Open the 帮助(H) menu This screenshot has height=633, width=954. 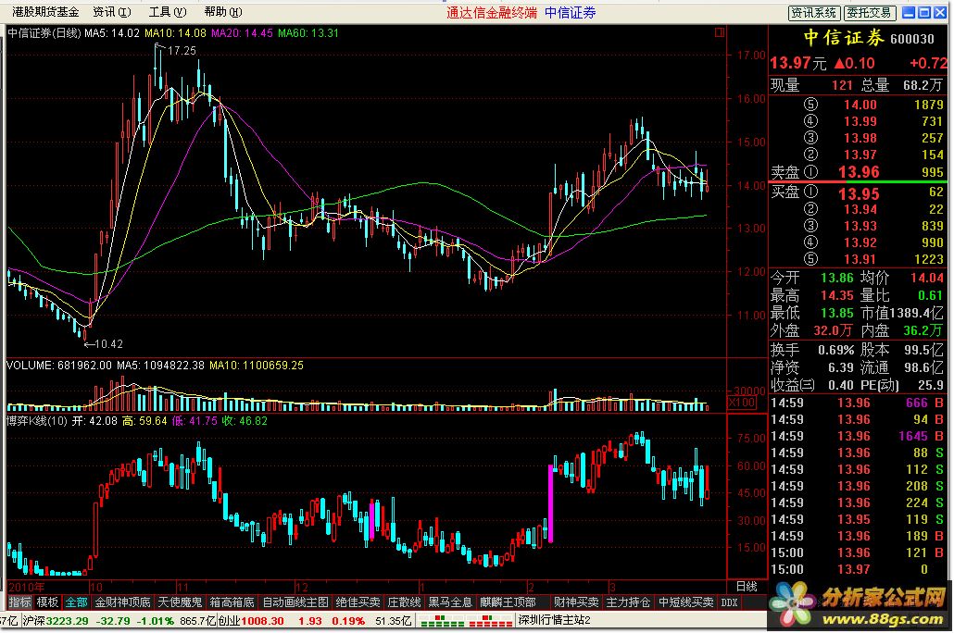point(223,12)
